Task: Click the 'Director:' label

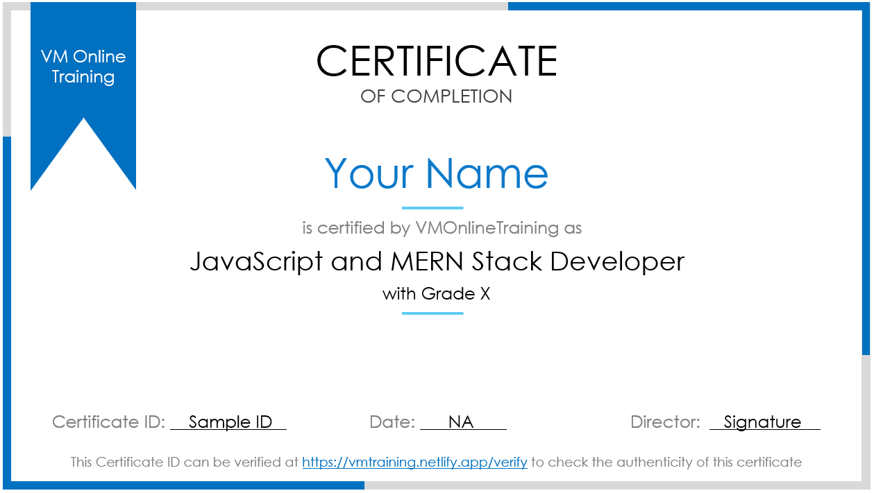Action: [665, 422]
